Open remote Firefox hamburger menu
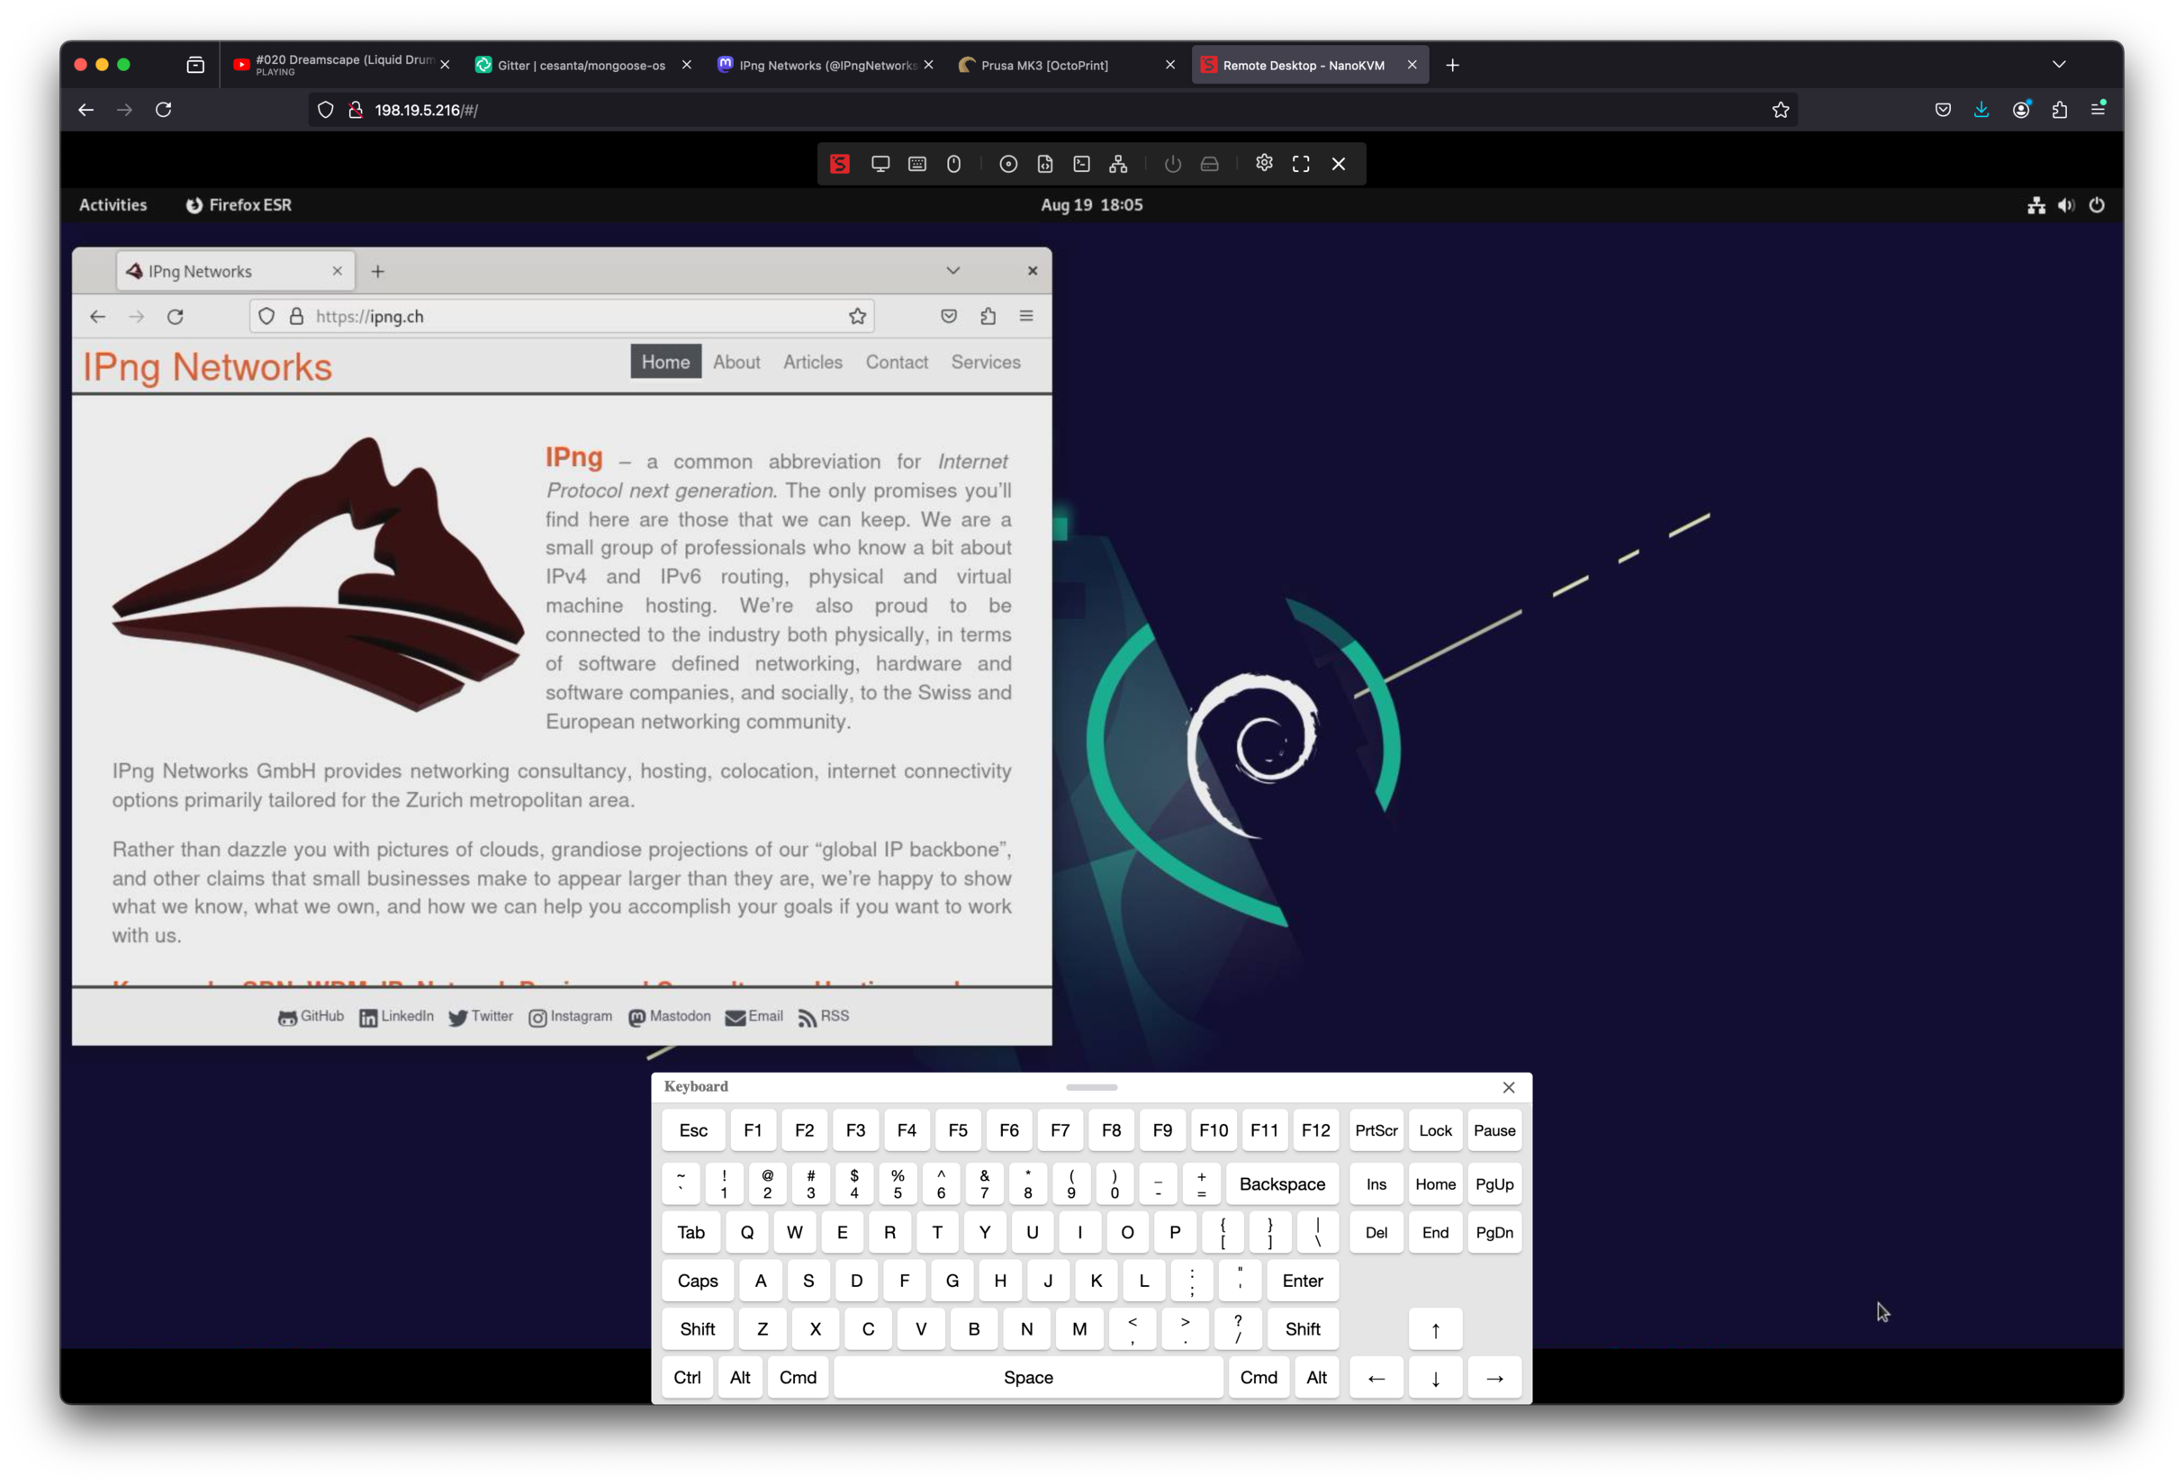The width and height of the screenshot is (2184, 1484). pyautogui.click(x=1026, y=317)
